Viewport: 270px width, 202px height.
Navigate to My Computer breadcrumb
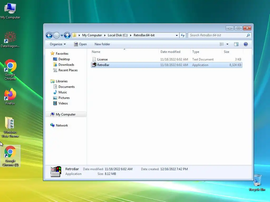coord(92,35)
